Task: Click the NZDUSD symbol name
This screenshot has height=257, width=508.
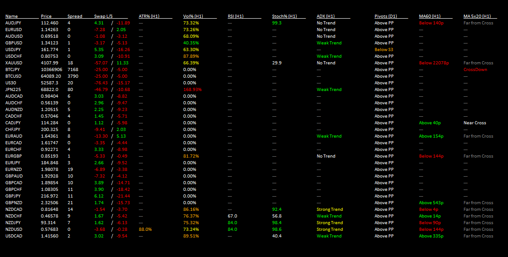Action: (x=14, y=229)
